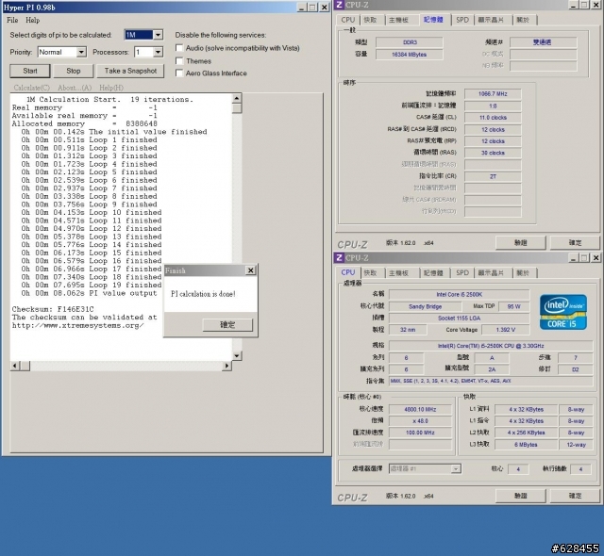This screenshot has height=556, width=604.
Task: Click the Socket 1155 LGA field
Action: pos(459,318)
